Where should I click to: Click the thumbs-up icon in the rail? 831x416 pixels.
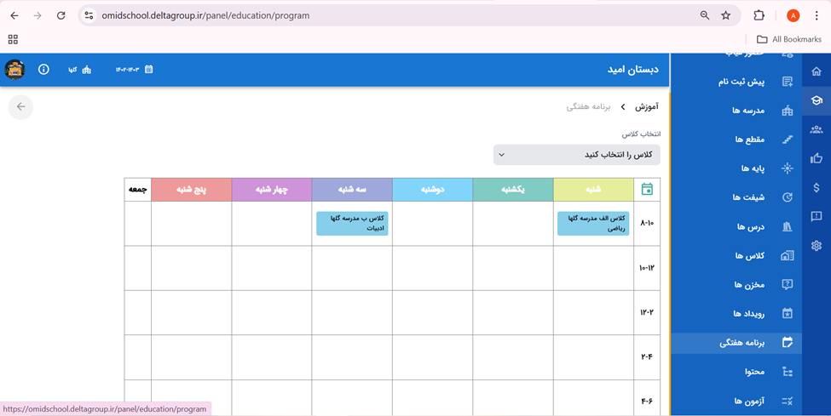[817, 157]
